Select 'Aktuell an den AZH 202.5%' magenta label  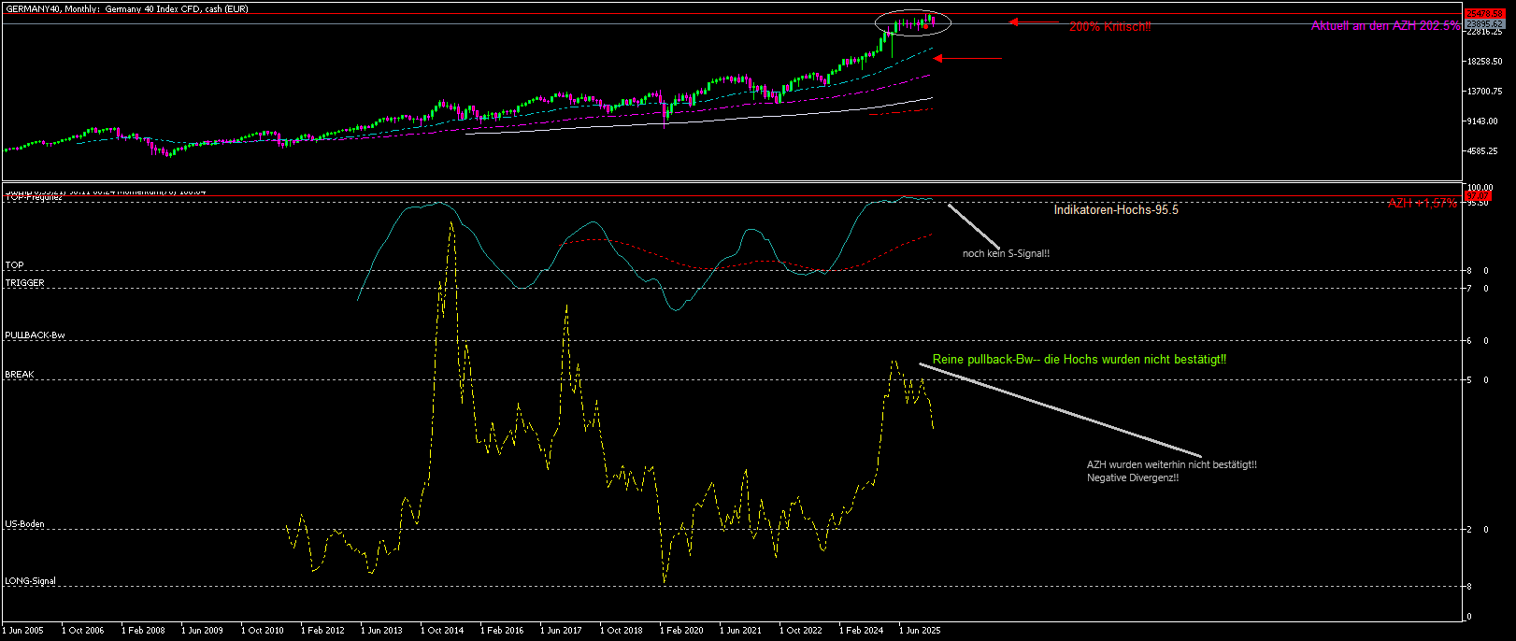click(x=1384, y=26)
